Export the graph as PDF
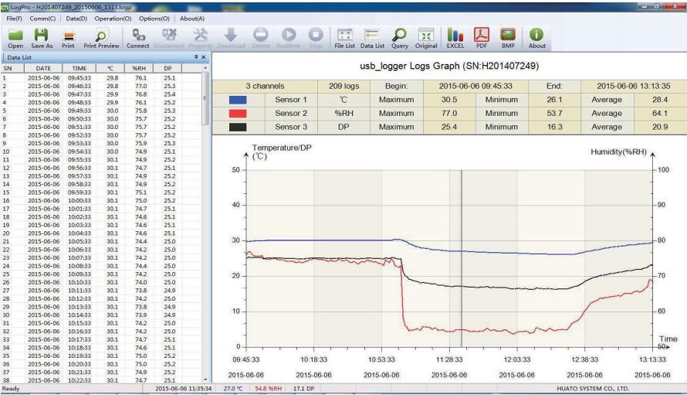 [x=482, y=36]
